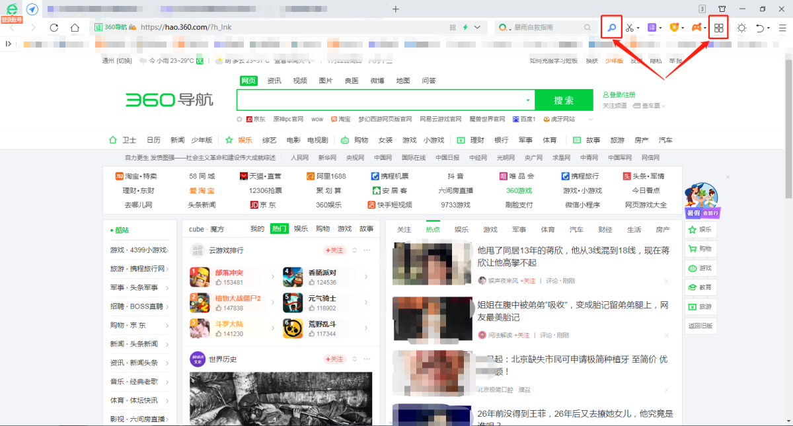Open the hamburger main menu icon
The width and height of the screenshot is (793, 426).
(x=782, y=28)
